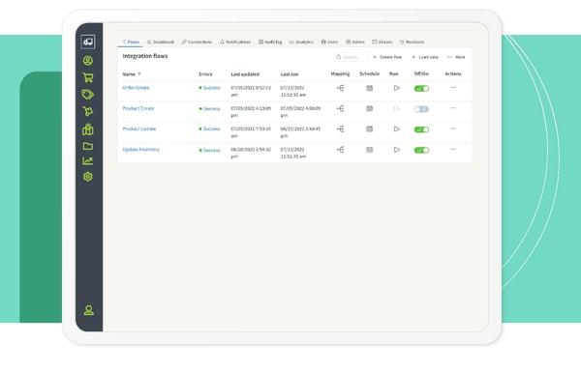Screen dimensions: 581x373
Task: Open the schedule calendar for Order Create
Action: [x=370, y=88]
